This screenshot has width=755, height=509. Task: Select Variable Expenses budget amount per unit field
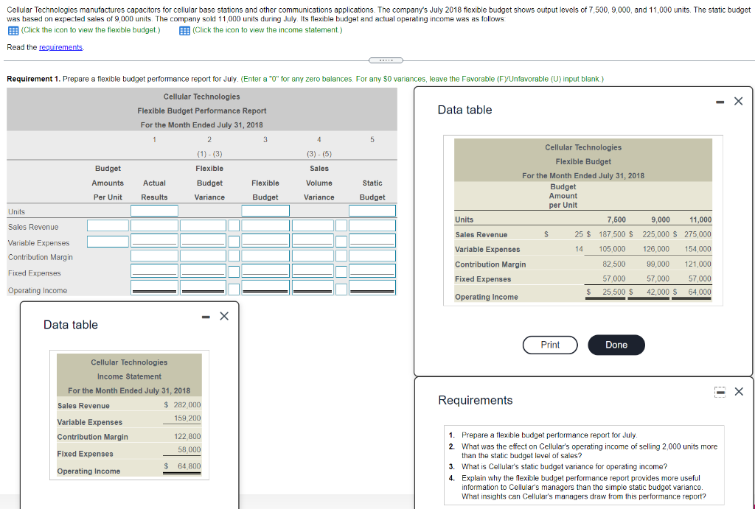click(108, 241)
